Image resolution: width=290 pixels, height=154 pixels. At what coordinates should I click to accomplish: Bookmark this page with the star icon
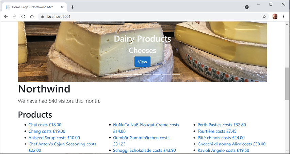coord(264,17)
